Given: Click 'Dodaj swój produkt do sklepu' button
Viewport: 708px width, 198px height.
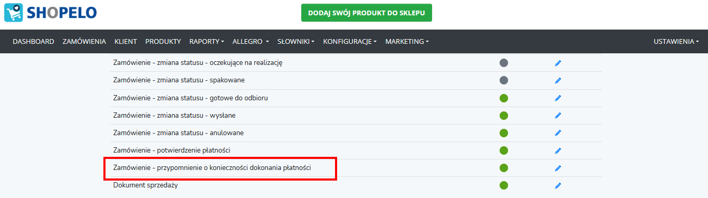Looking at the screenshot, I should click(367, 13).
